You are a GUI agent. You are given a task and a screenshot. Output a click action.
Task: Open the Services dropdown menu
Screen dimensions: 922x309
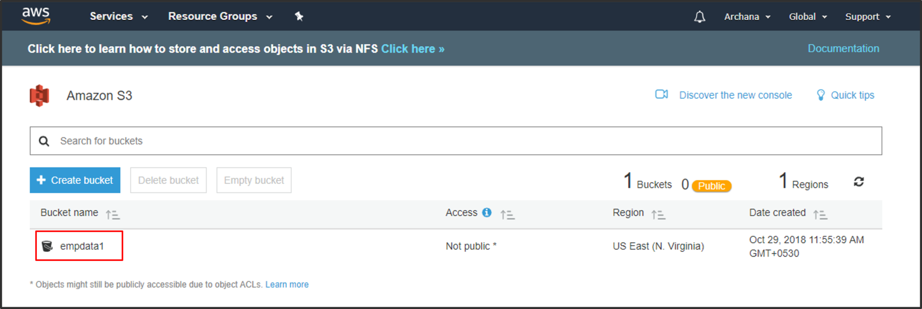point(119,16)
